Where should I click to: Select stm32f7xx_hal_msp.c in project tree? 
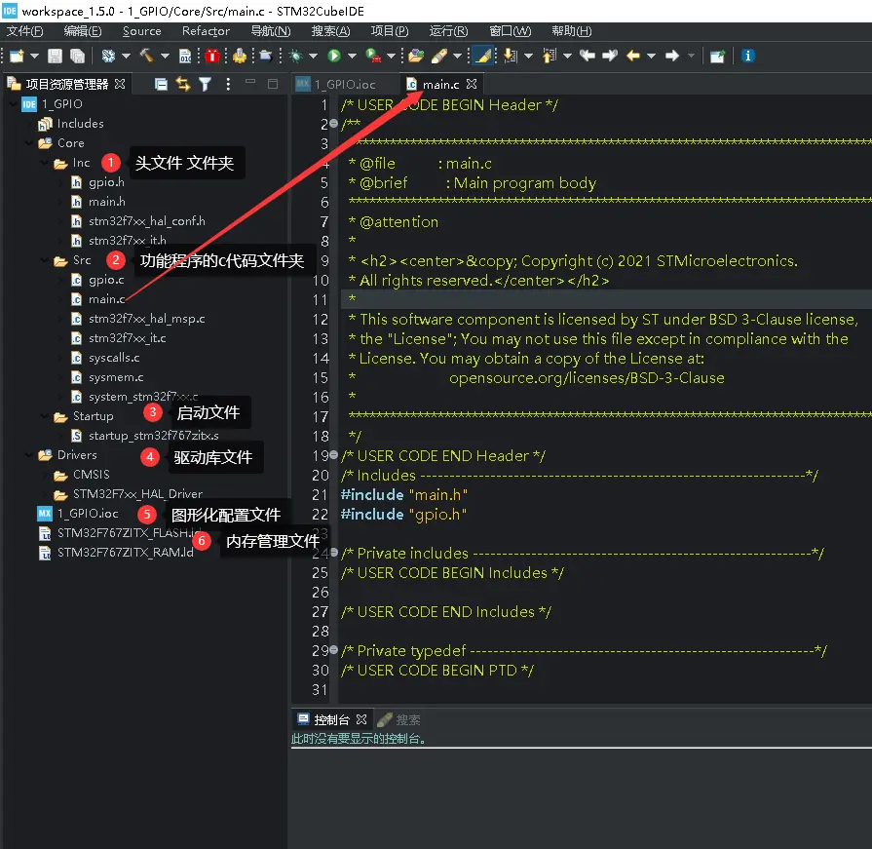tap(146, 319)
